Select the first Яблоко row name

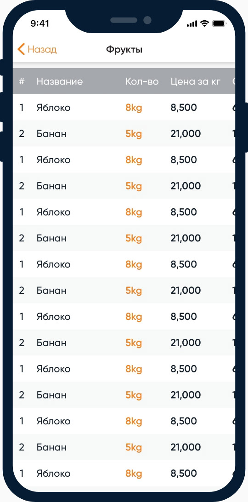pos(53,108)
